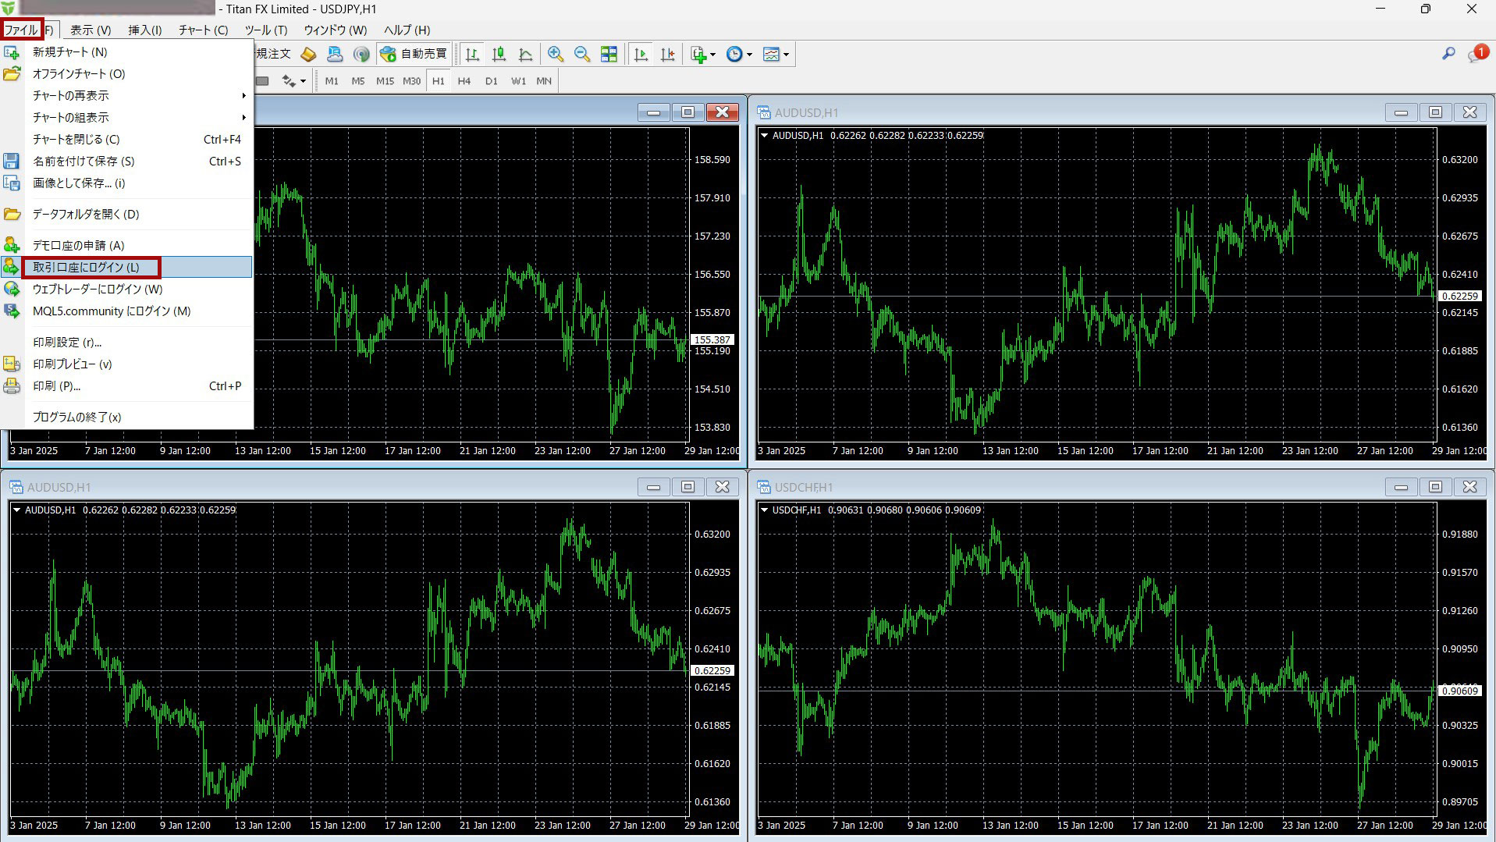The height and width of the screenshot is (842, 1496).
Task: Click the Zoom In magnifier icon
Action: click(555, 54)
